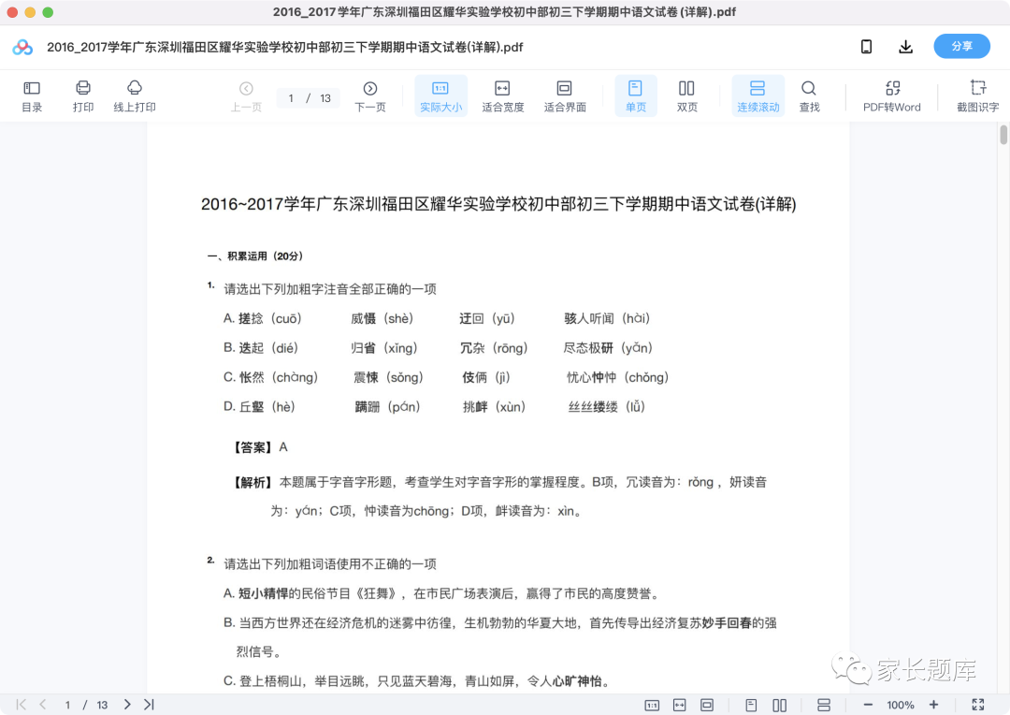Open 线上打印 online print

(135, 96)
